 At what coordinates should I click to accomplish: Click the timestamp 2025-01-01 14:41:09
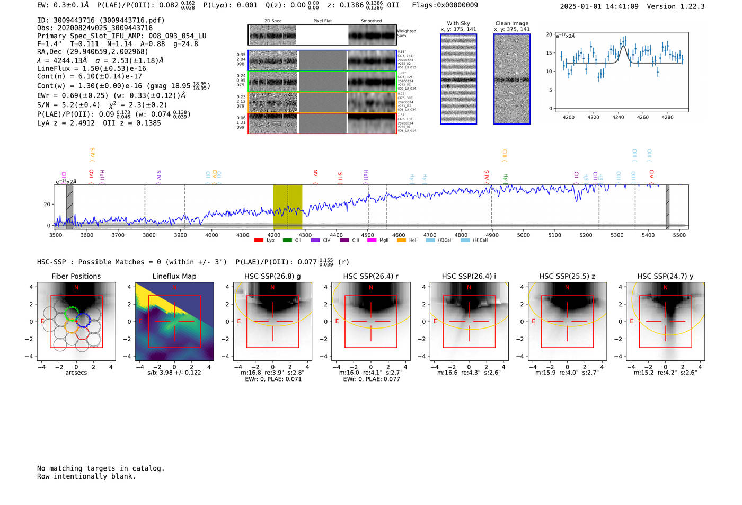(x=599, y=6)
